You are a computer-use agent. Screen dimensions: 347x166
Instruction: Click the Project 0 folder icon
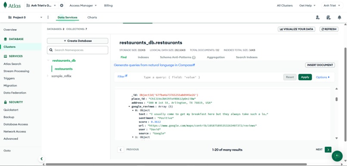(10, 18)
